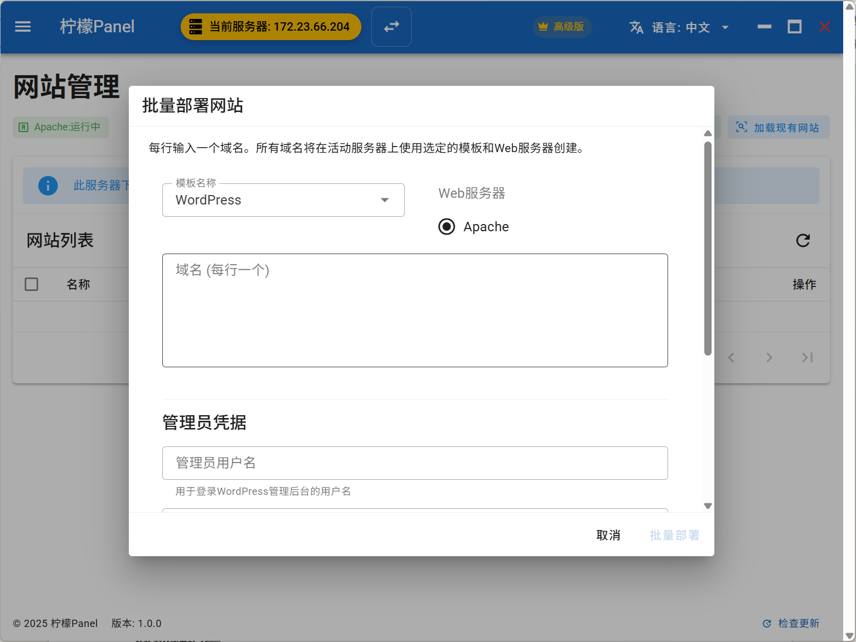The width and height of the screenshot is (856, 642).
Task: Open the hamburger navigation menu
Action: click(x=23, y=27)
